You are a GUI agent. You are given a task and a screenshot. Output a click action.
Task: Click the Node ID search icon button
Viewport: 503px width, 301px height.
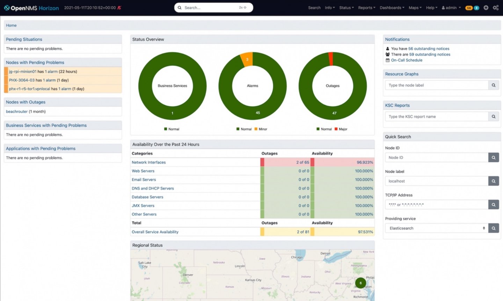[x=494, y=158]
